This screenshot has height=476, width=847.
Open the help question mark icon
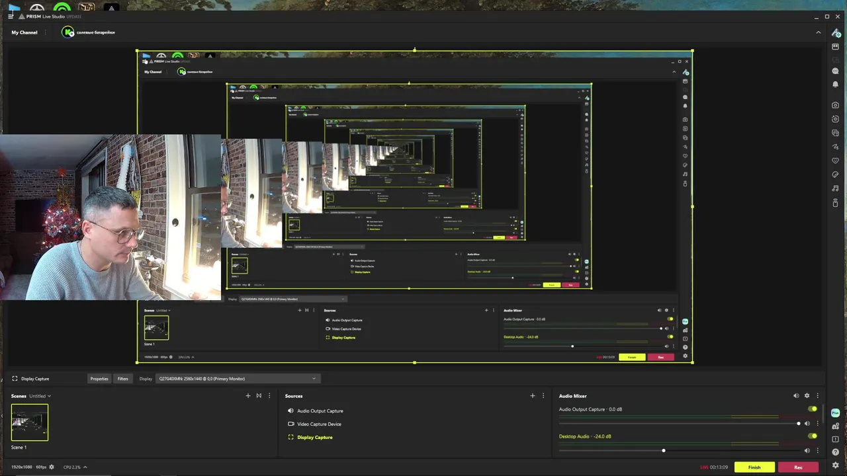[x=835, y=452]
